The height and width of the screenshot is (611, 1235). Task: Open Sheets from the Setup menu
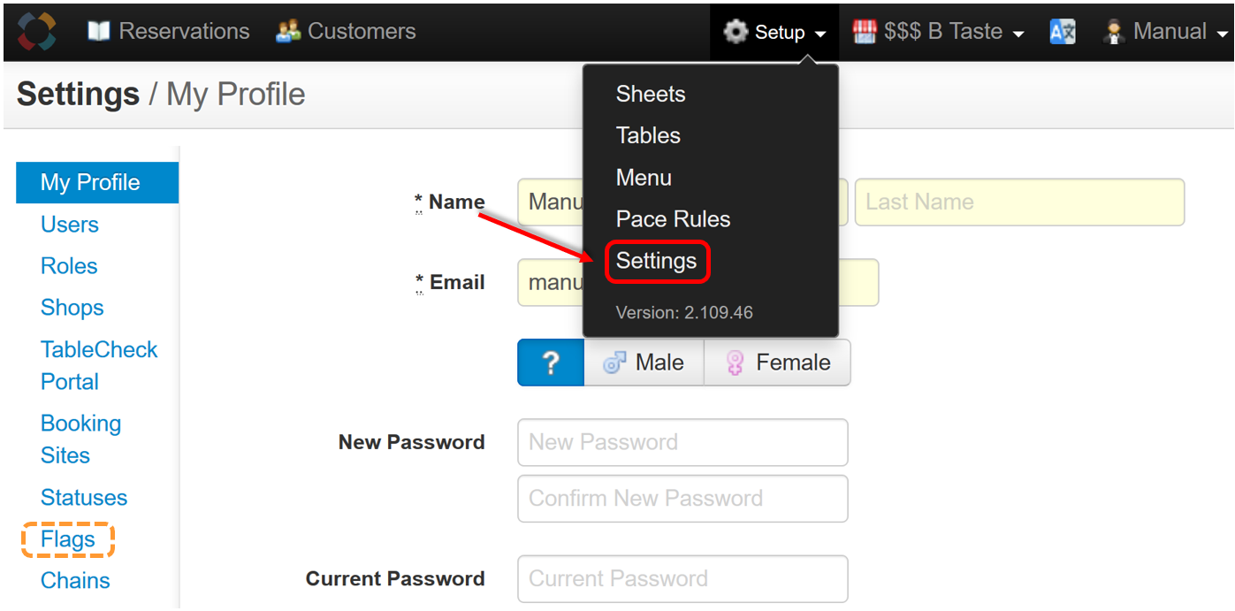click(x=651, y=95)
